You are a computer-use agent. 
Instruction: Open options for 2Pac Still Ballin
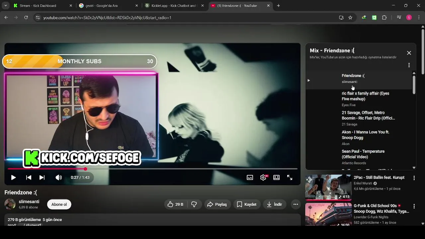(414, 178)
